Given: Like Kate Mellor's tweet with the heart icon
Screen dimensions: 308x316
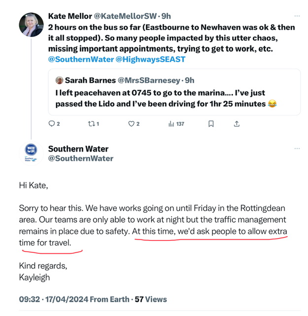Looking at the screenshot, I should [131, 124].
